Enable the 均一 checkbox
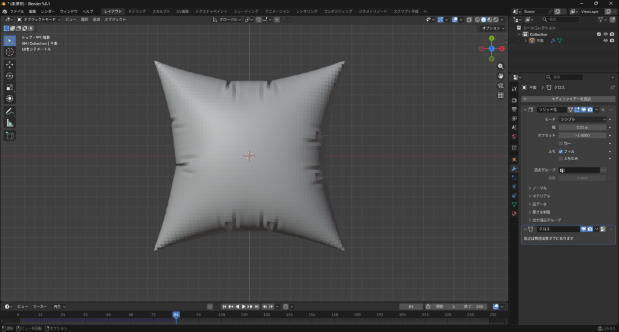Image resolution: width=619 pixels, height=332 pixels. click(561, 143)
